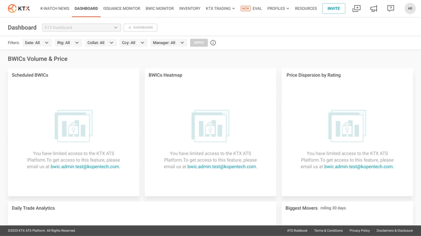The height and width of the screenshot is (236, 421).
Task: Open the megaphone announcements icon
Action: pos(374,8)
